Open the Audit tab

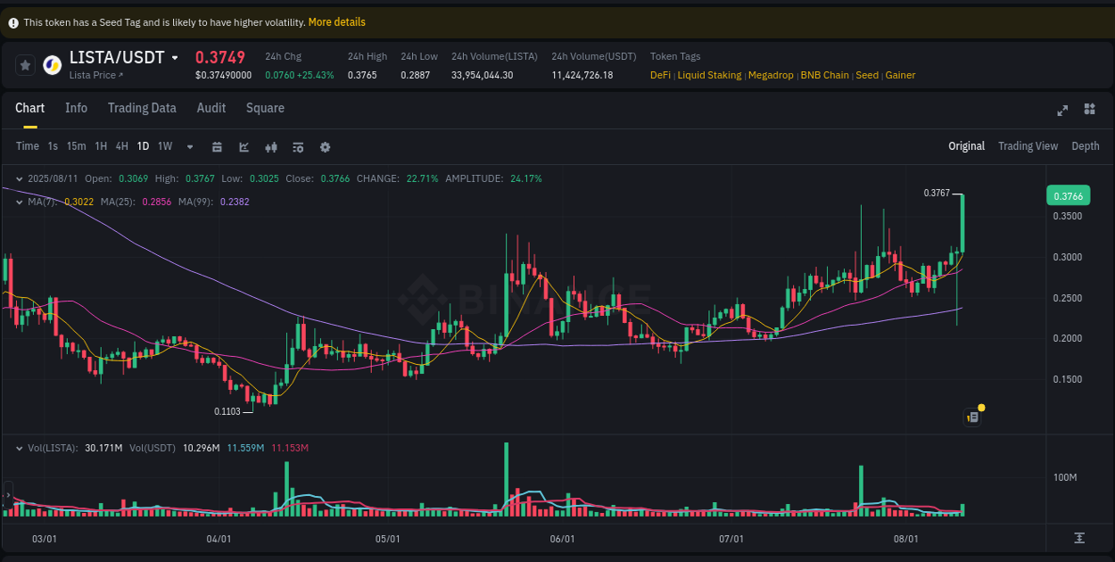coord(211,108)
